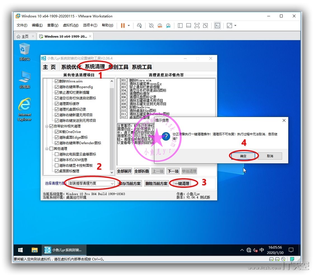The image size is (314, 275).
Task: Uncheck 删除Winre.wim
Action: (x=57, y=81)
